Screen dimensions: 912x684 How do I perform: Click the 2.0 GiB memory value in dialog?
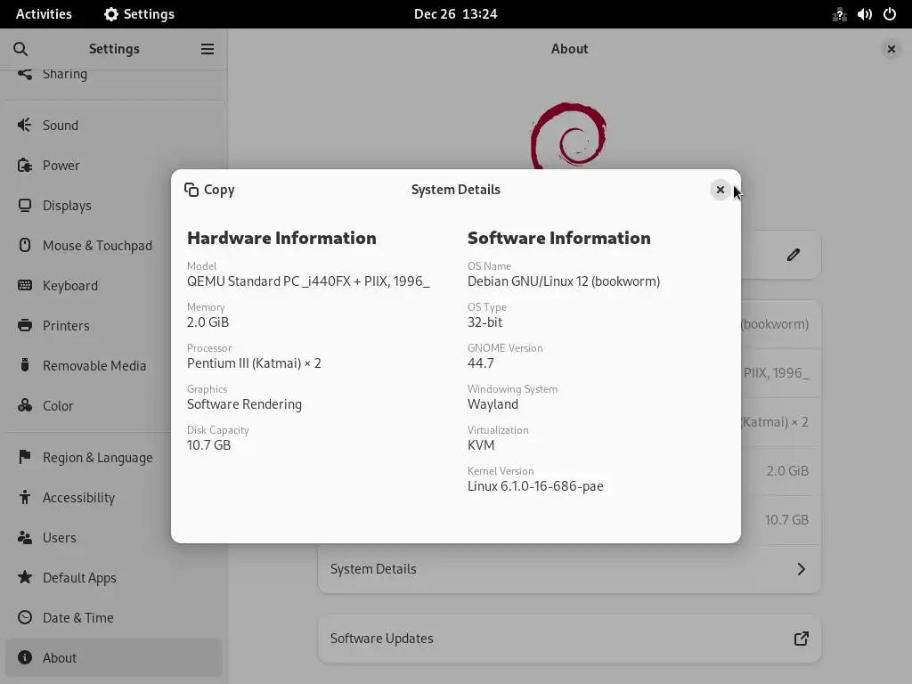point(208,322)
